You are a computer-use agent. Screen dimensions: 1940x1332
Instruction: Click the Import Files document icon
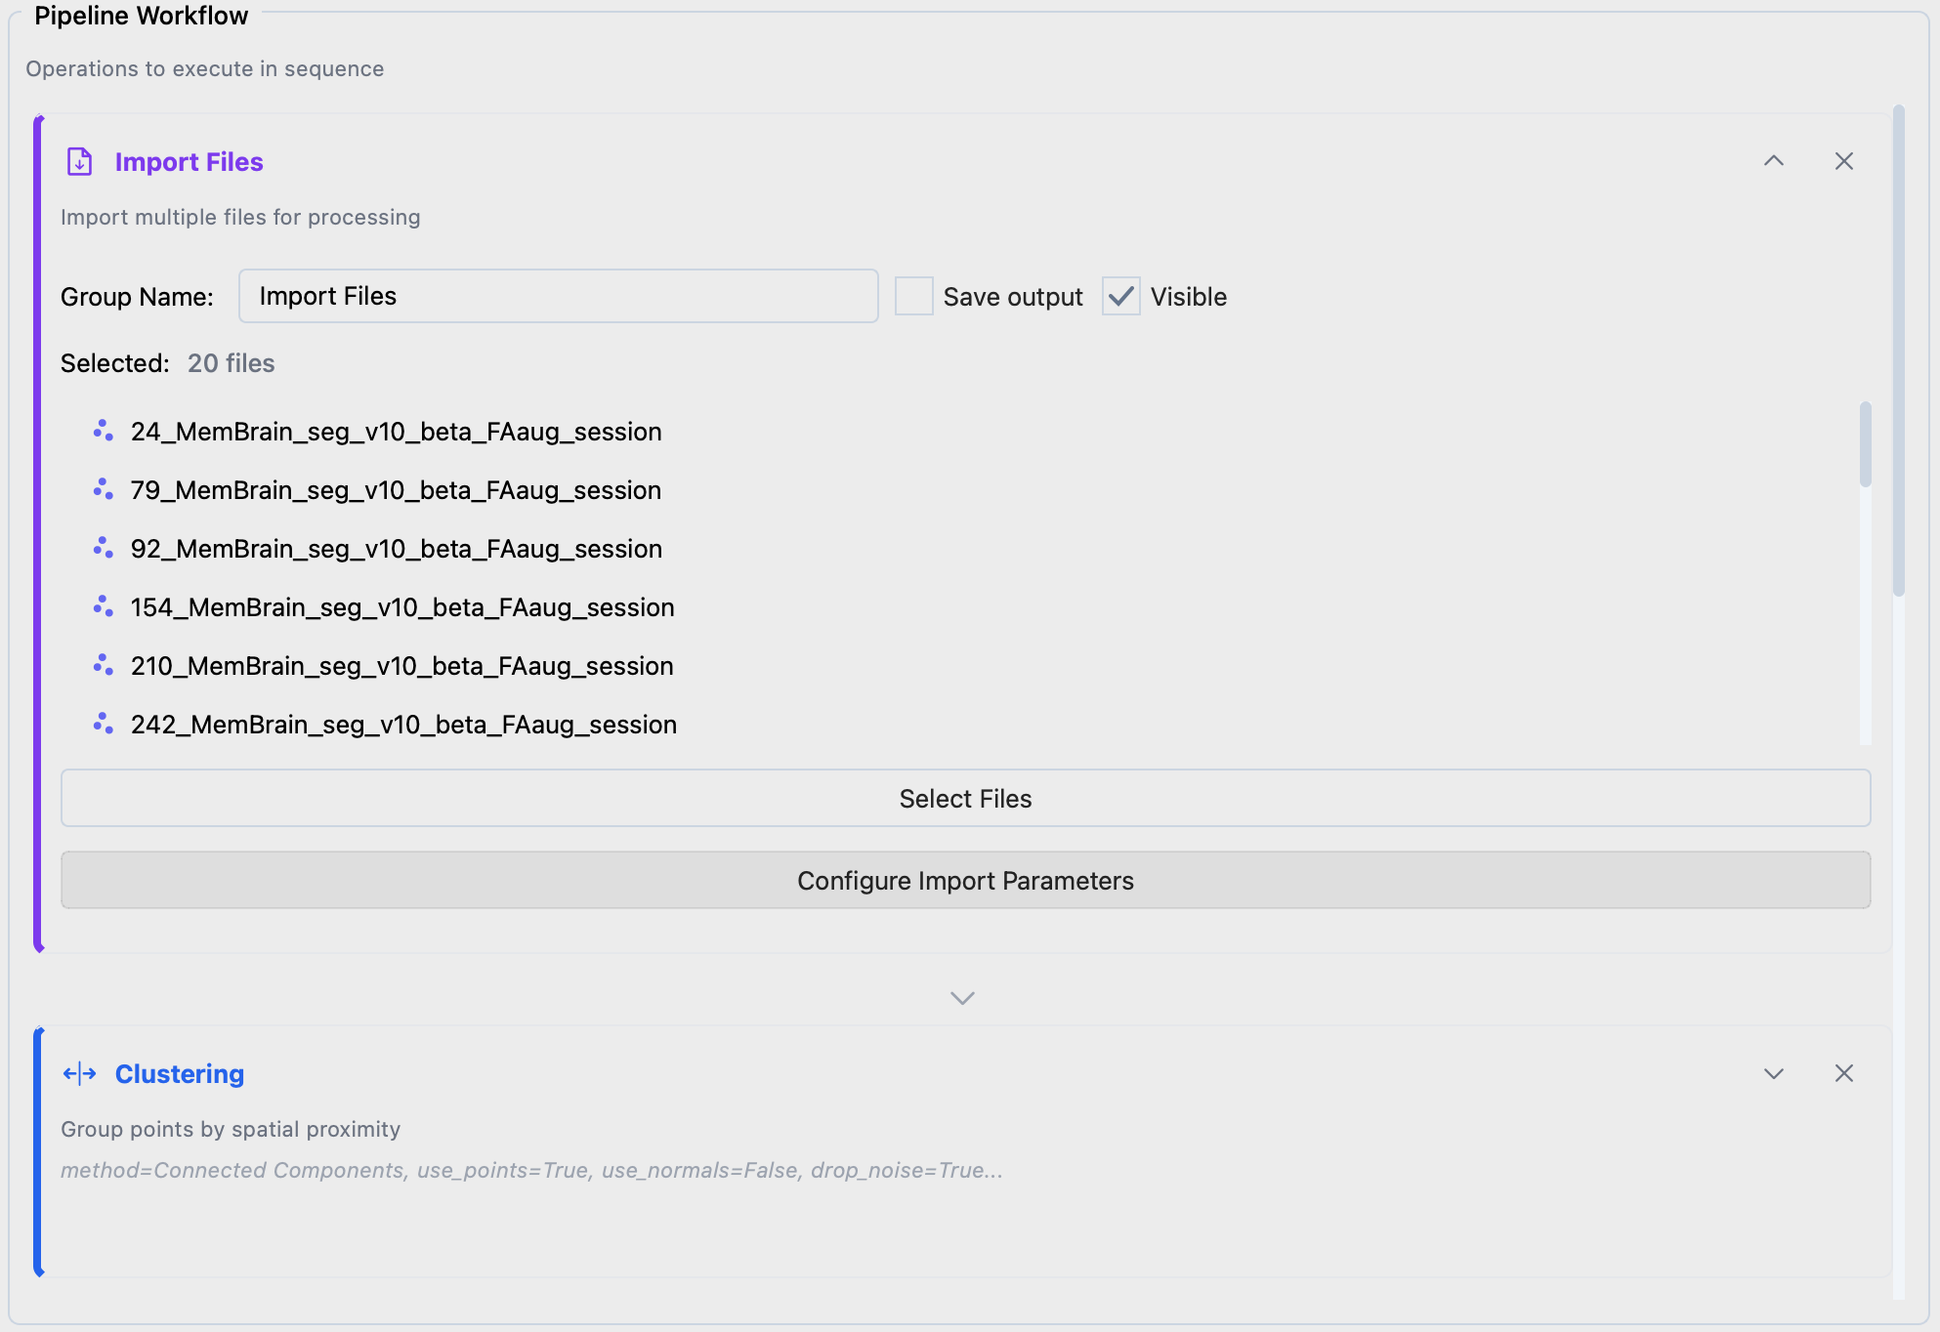79,161
